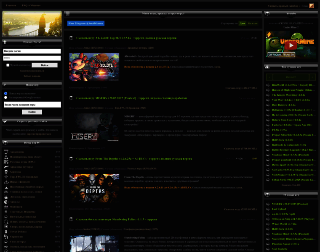Collapse the Youtube panel header
Screen dimensions: 320x252
tap(291, 13)
